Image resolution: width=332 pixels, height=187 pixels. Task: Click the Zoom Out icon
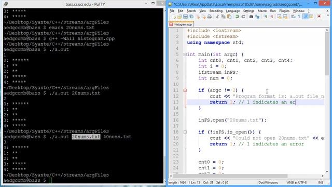[271, 17]
